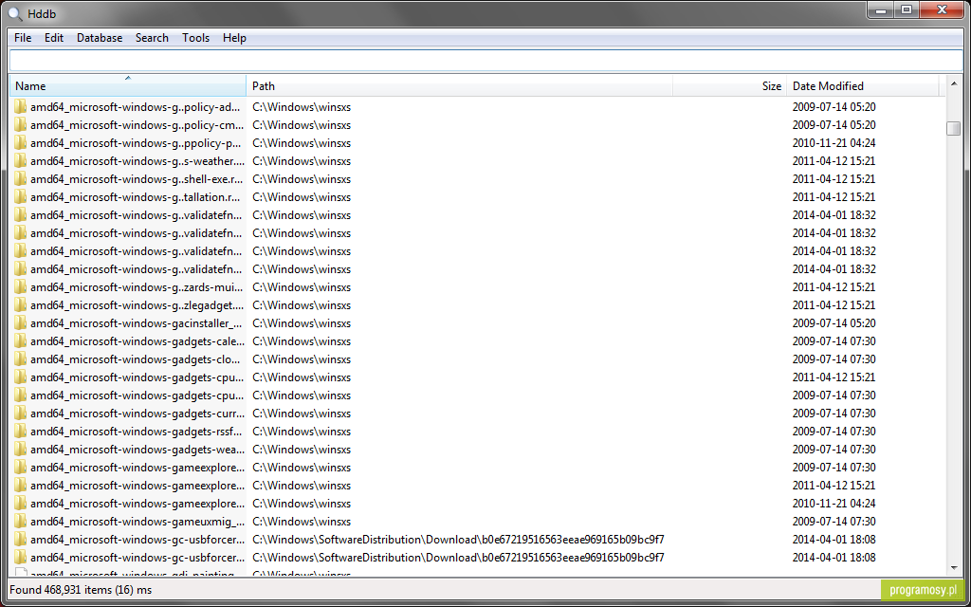The width and height of the screenshot is (971, 607).
Task: Sort results by Date Modified column header
Action: pos(863,86)
